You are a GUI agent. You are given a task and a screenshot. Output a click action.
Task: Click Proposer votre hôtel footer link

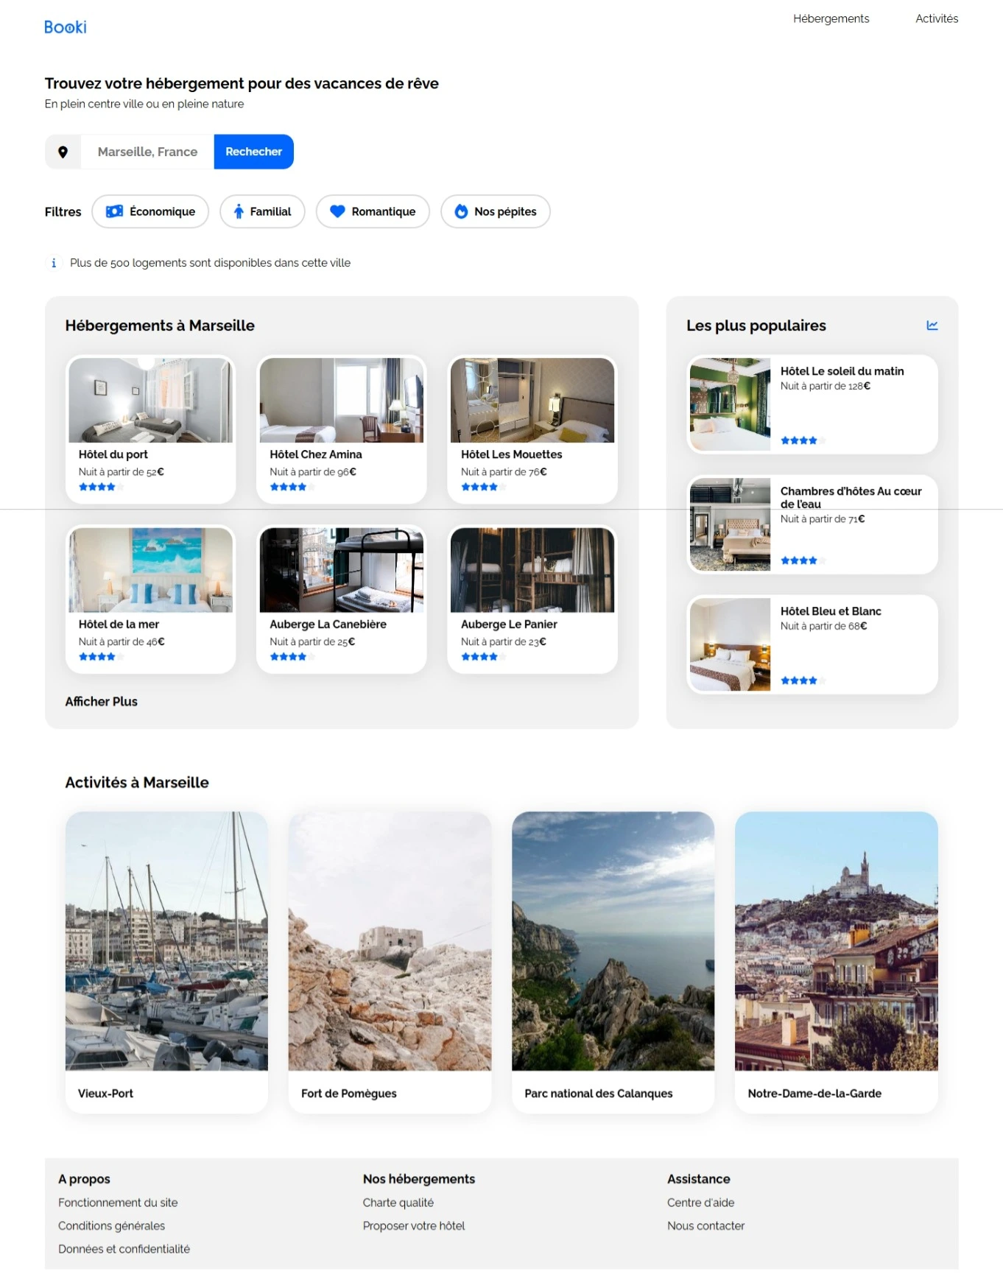(x=414, y=1226)
